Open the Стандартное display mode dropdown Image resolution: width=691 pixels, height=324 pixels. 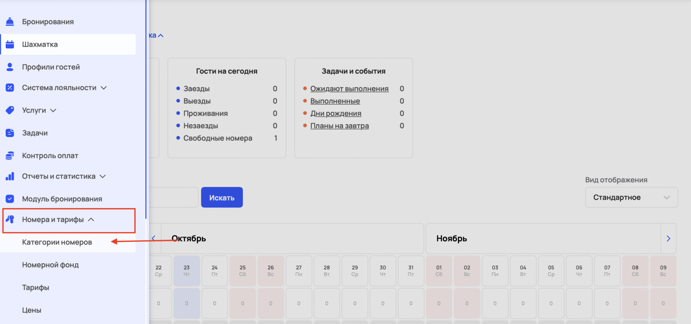pos(631,197)
